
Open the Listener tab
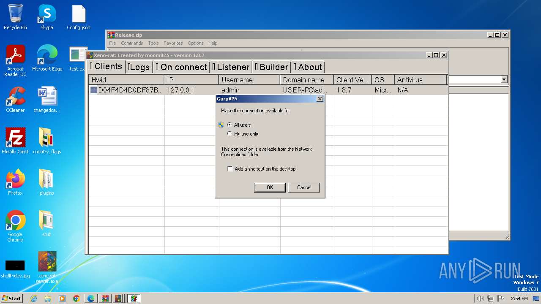[231, 67]
